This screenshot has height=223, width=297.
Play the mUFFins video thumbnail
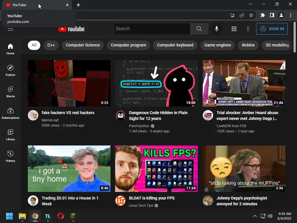tap(244, 169)
